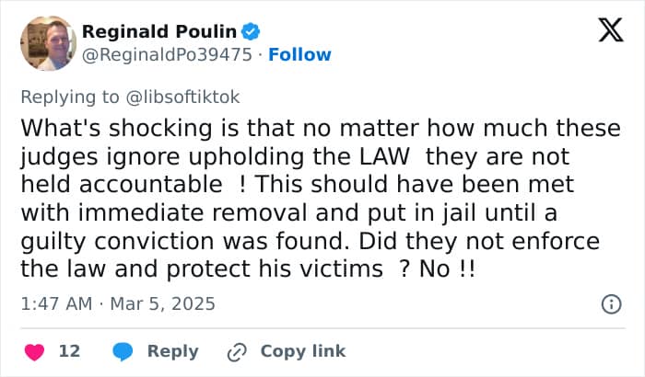Select the Copy link text
645x377 pixels.
(303, 351)
